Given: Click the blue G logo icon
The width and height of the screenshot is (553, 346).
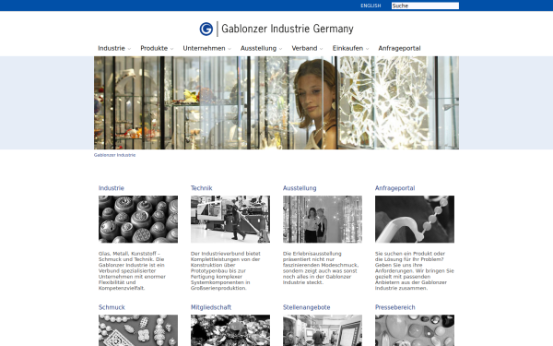Looking at the screenshot, I should pyautogui.click(x=206, y=29).
